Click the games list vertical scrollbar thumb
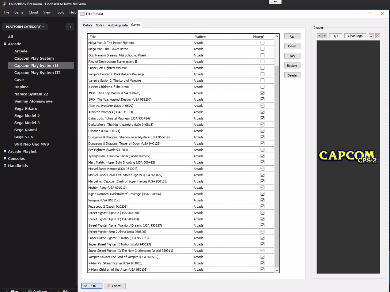Viewport: 390px width, 292px height. [277, 166]
